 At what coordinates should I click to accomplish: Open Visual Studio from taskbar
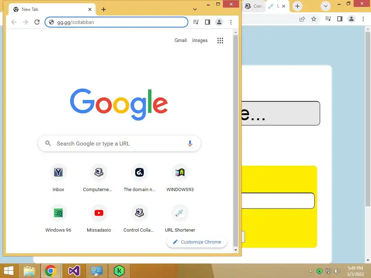(74, 271)
